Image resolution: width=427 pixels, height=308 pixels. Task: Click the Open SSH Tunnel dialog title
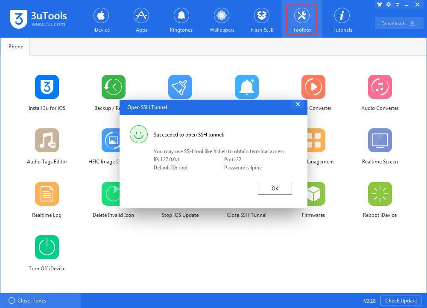click(147, 107)
